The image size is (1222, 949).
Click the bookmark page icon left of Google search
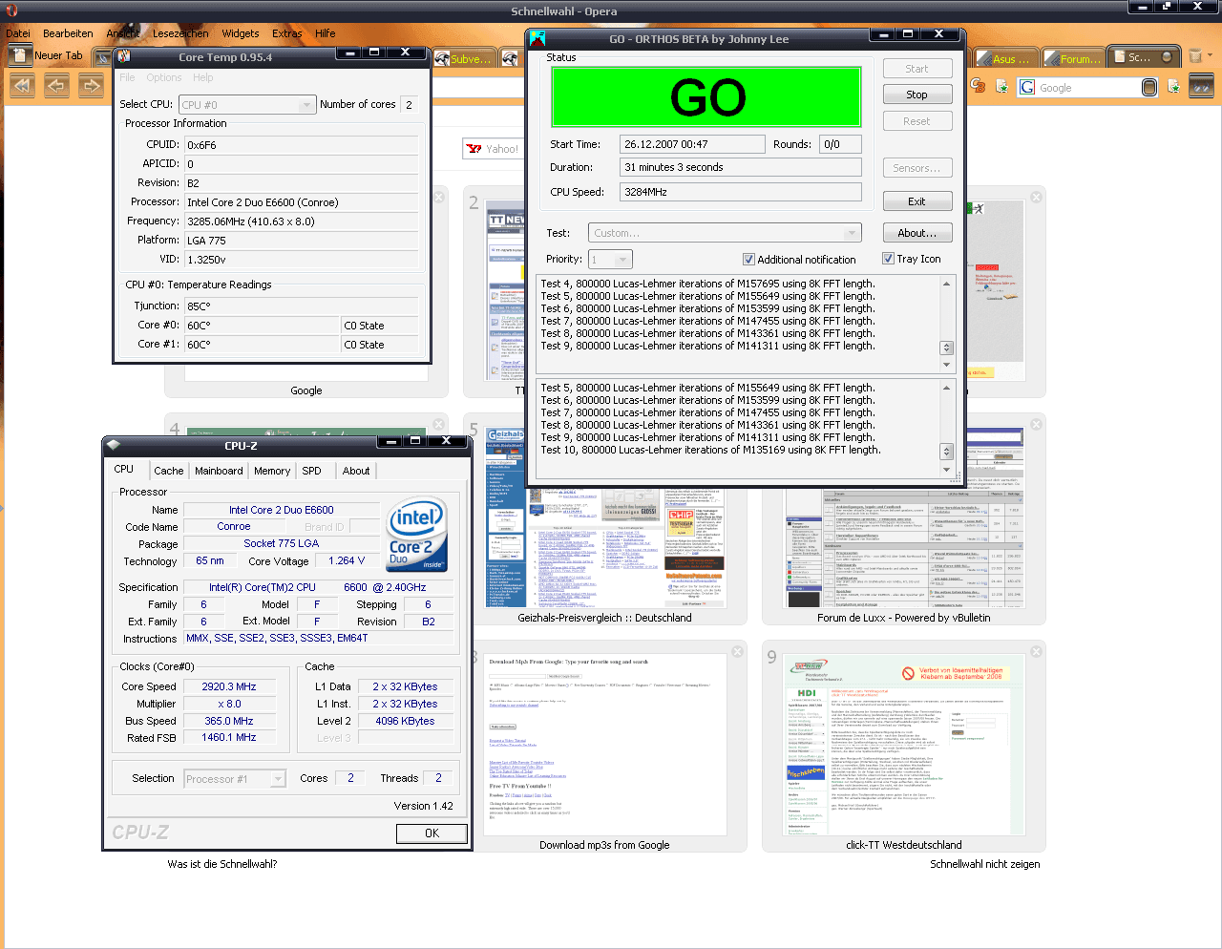[x=1001, y=87]
